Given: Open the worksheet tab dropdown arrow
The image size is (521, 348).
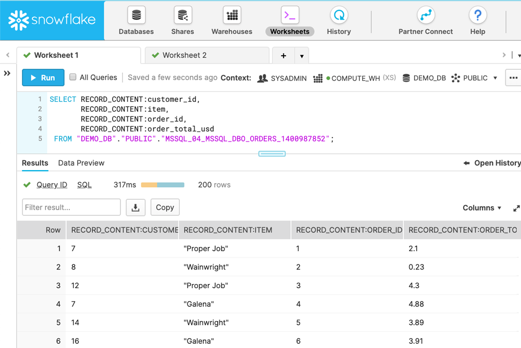Looking at the screenshot, I should point(302,56).
